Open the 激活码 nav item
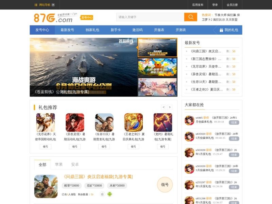Viewport: 272px width, 204px height. [137, 30]
